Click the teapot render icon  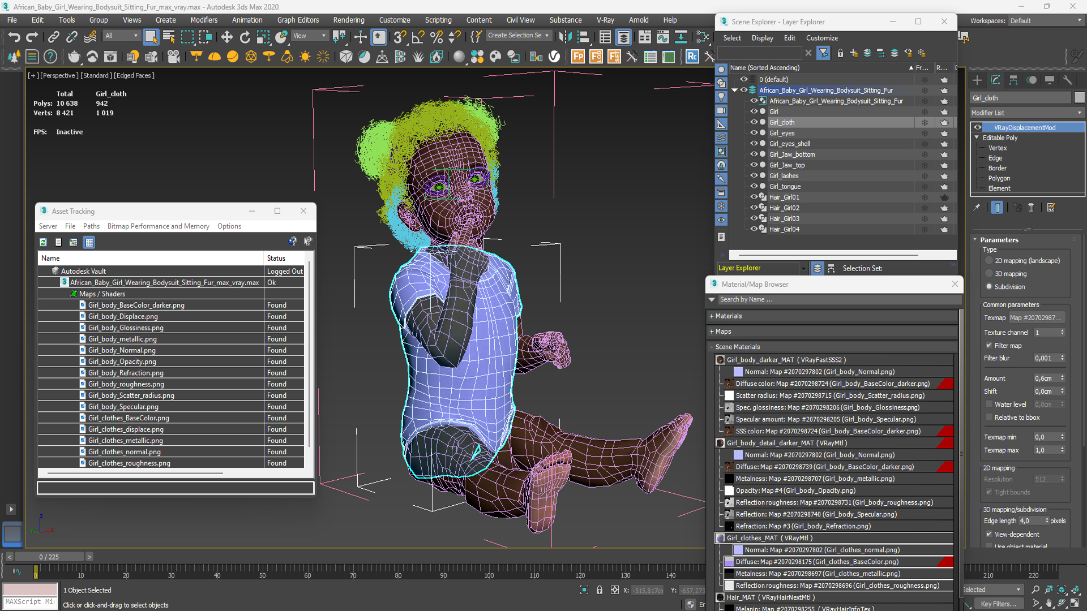point(74,57)
